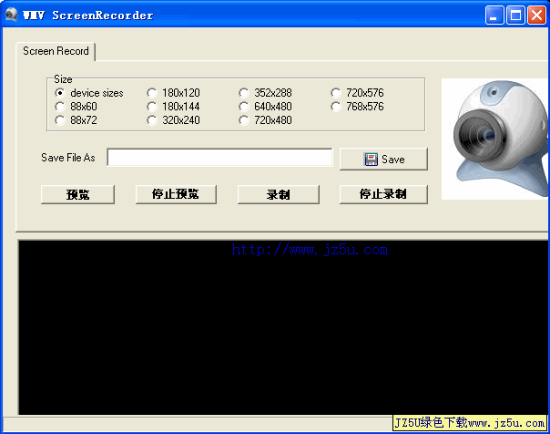Stop preview with the 停止预览 button
Screen dimensions: 550x434
pyautogui.click(x=176, y=194)
